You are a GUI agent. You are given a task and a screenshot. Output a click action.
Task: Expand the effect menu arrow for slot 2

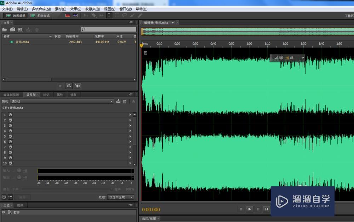[x=130, y=120]
